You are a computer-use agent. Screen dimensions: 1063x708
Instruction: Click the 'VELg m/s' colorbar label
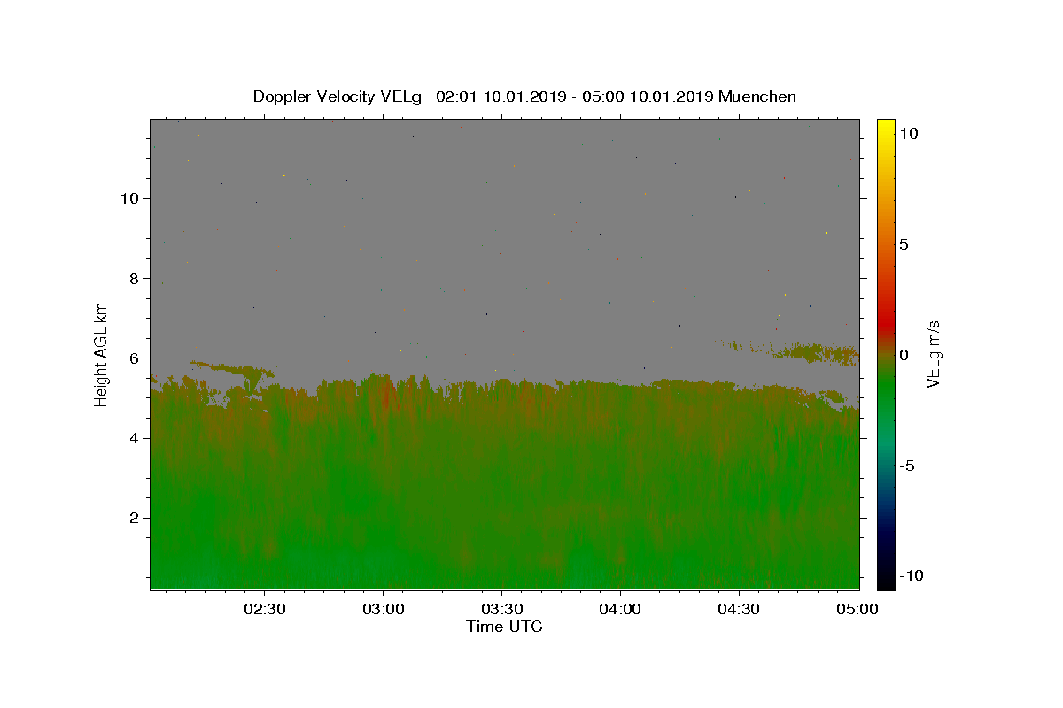coord(932,354)
